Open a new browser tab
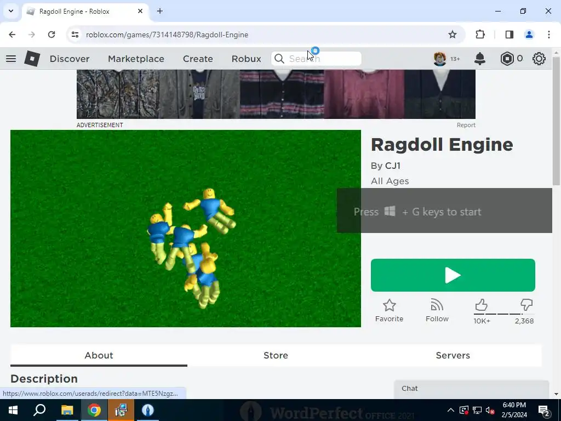 pyautogui.click(x=160, y=11)
